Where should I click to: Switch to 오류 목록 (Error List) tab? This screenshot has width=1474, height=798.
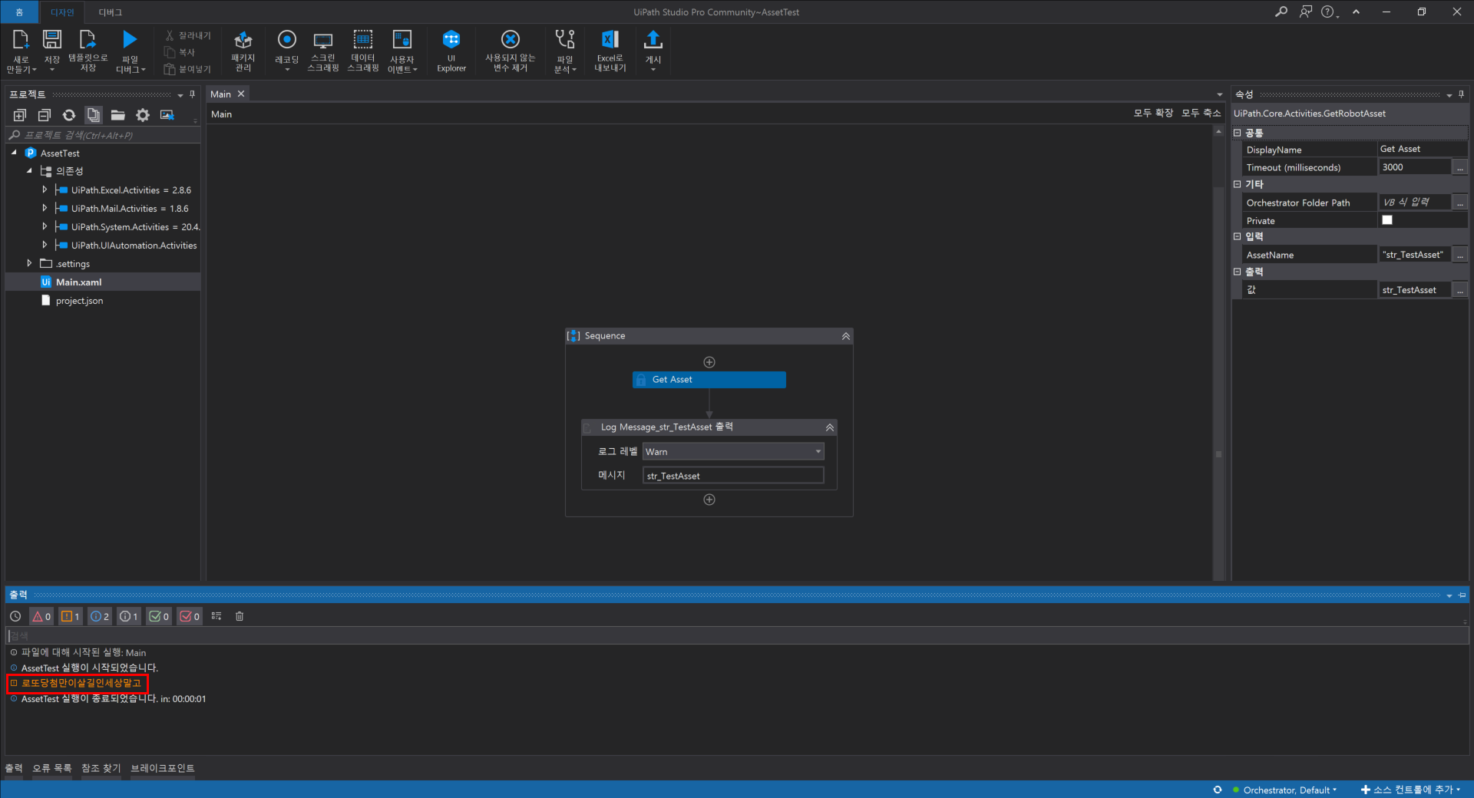[x=52, y=768]
